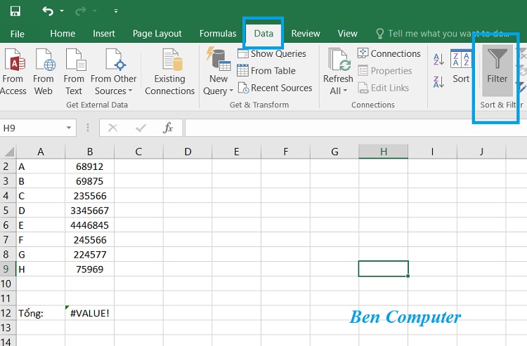527x346 pixels.
Task: Import data with From Access icon
Action: [13, 72]
